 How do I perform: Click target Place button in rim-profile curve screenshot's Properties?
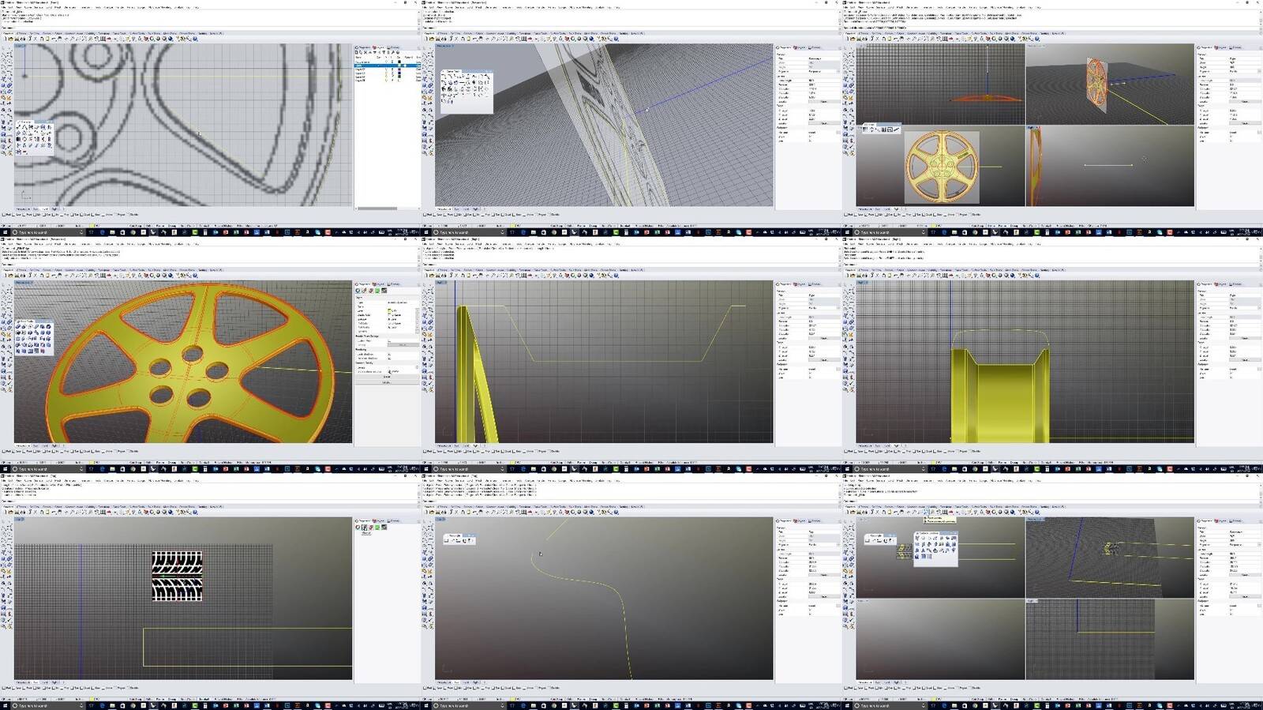point(824,360)
